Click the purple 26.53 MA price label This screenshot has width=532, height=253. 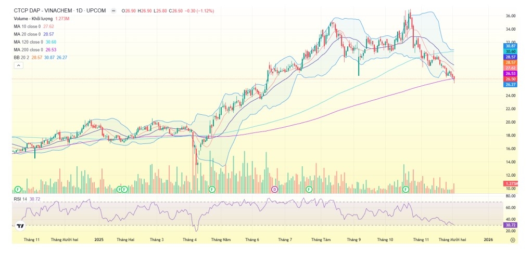[x=510, y=74]
